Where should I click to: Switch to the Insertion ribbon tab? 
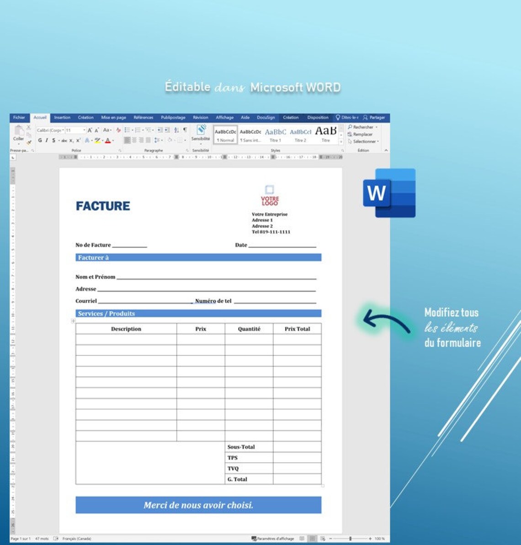click(63, 117)
